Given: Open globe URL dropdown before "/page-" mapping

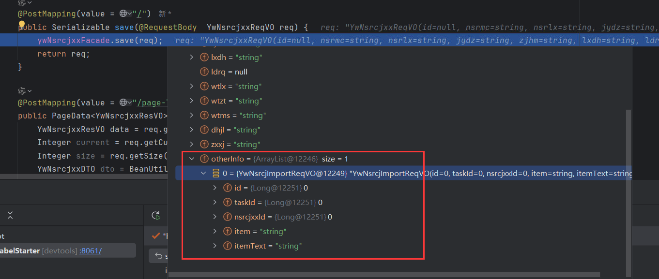Looking at the screenshot, I should click(x=126, y=103).
